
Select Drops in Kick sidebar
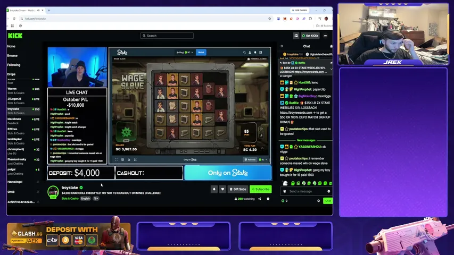(x=11, y=74)
